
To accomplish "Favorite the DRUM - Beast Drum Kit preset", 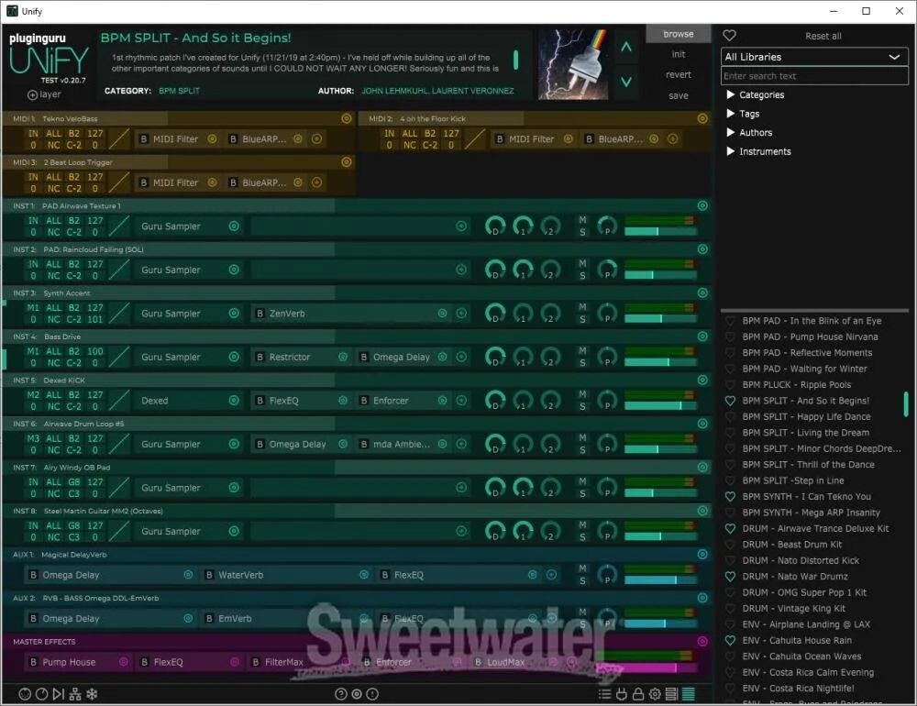I will click(731, 545).
